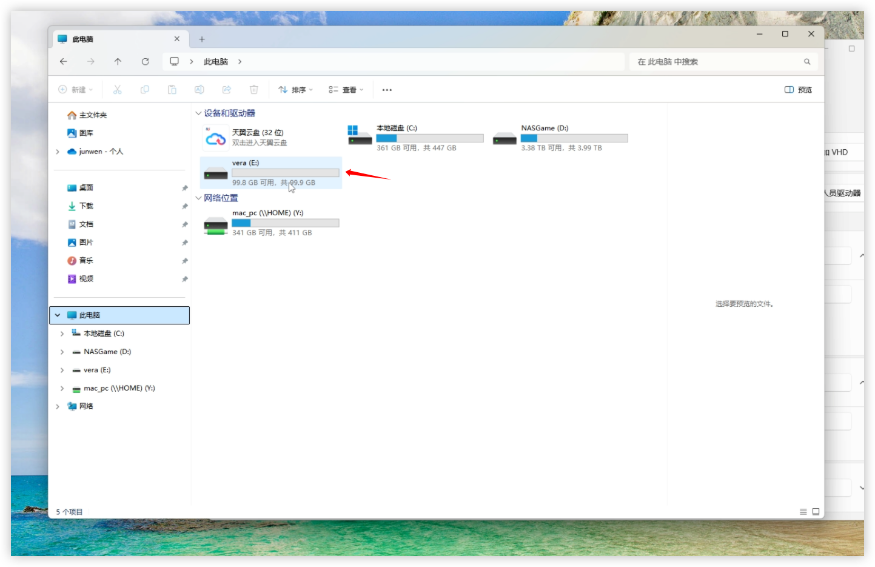Open the Sort dropdown menu

(295, 90)
